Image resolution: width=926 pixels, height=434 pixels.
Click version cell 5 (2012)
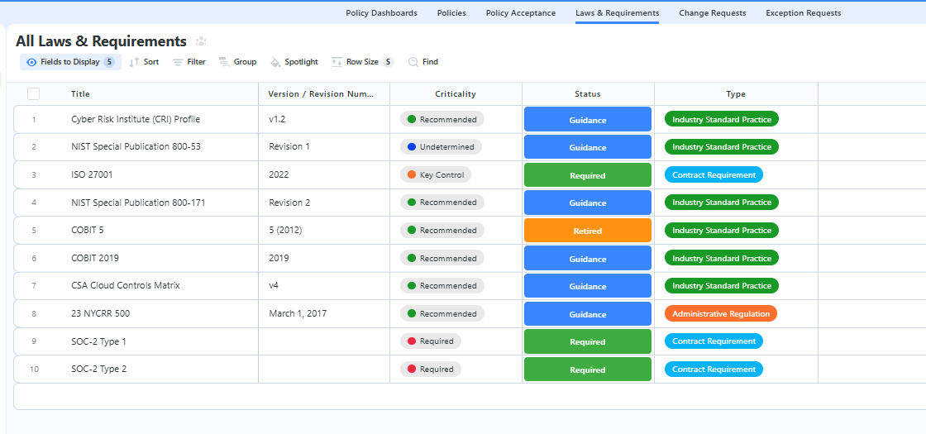tap(285, 231)
